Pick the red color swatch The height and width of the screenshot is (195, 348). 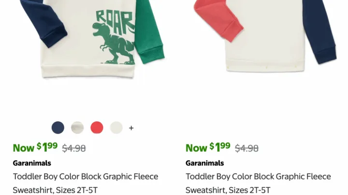click(97, 128)
